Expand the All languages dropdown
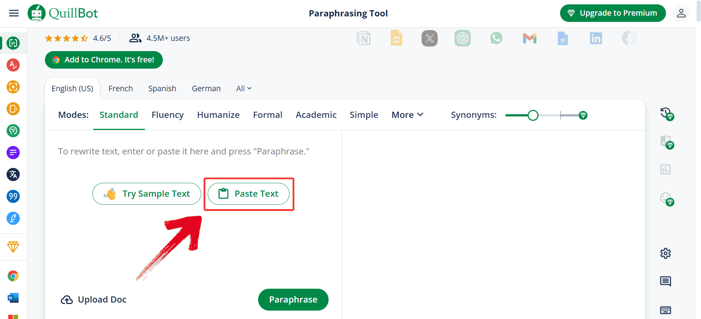This screenshot has width=701, height=319. (x=244, y=89)
